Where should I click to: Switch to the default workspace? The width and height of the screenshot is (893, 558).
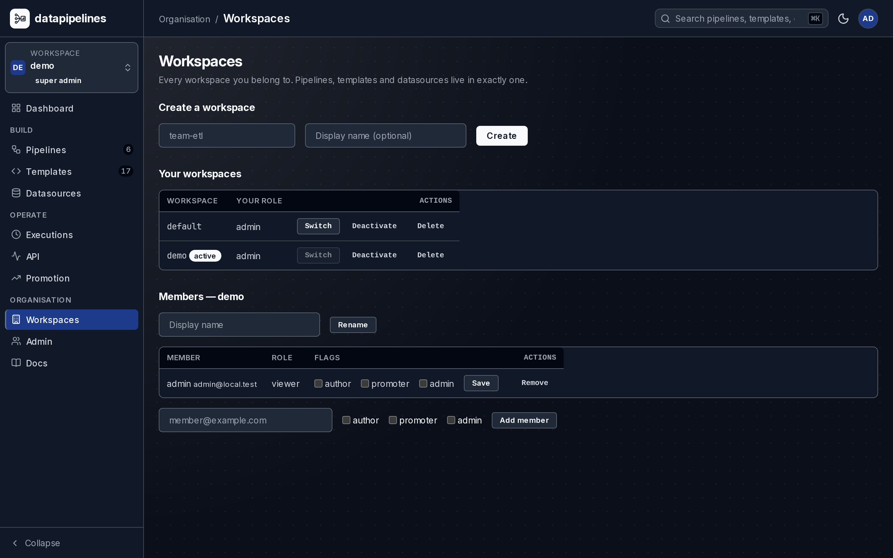[x=318, y=226]
